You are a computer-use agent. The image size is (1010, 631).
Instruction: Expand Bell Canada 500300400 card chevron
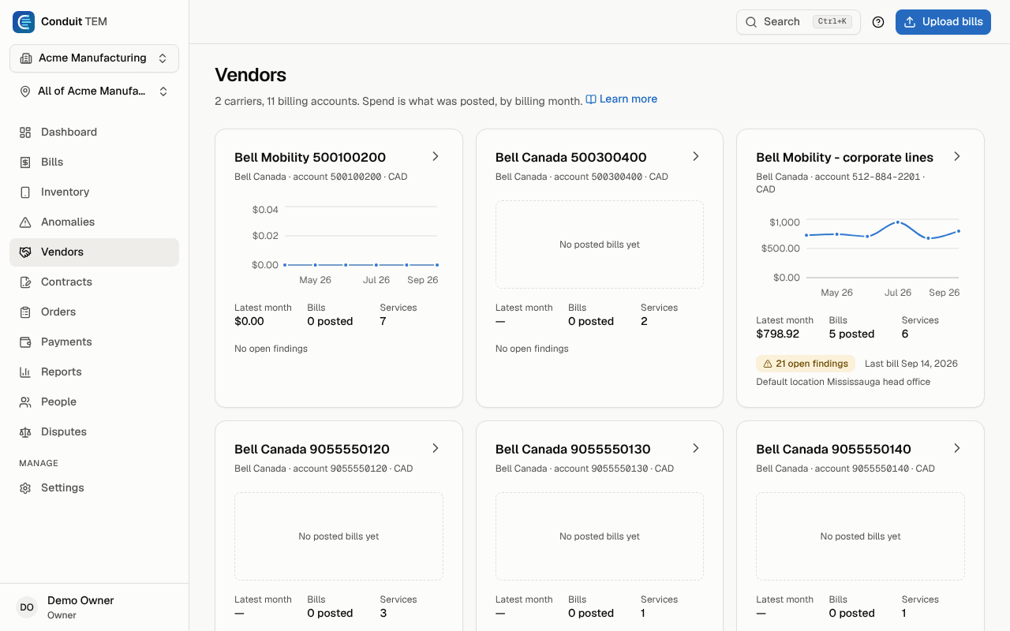696,156
